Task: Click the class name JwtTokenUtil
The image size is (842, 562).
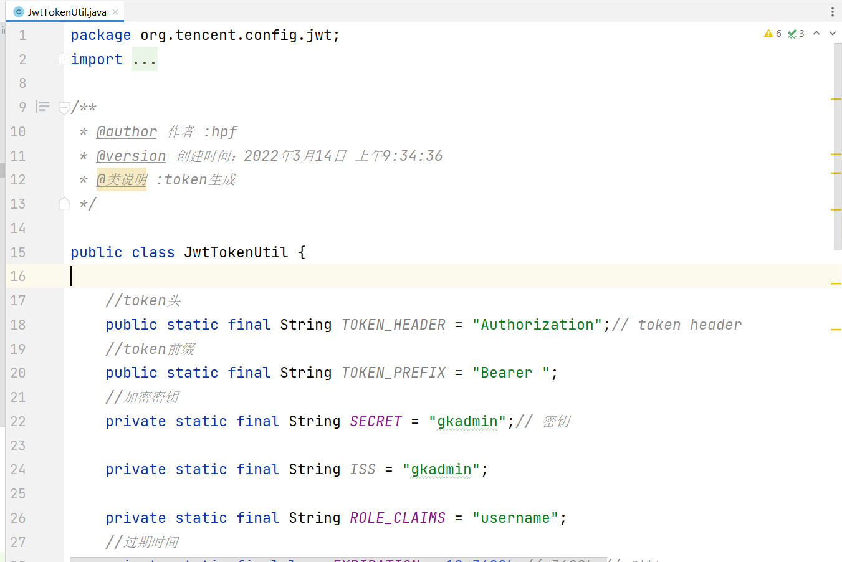Action: [236, 252]
